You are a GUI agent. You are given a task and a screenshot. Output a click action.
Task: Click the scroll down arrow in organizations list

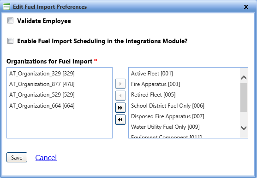pos(244,128)
